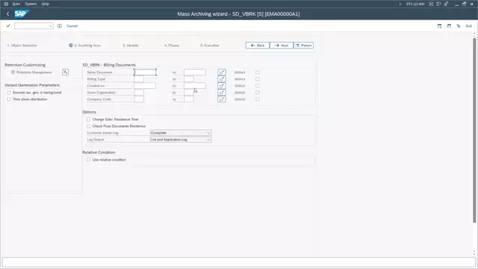The width and height of the screenshot is (478, 269).
Task: Click the icon directly left of Exit
Action: pyautogui.click(x=459, y=26)
